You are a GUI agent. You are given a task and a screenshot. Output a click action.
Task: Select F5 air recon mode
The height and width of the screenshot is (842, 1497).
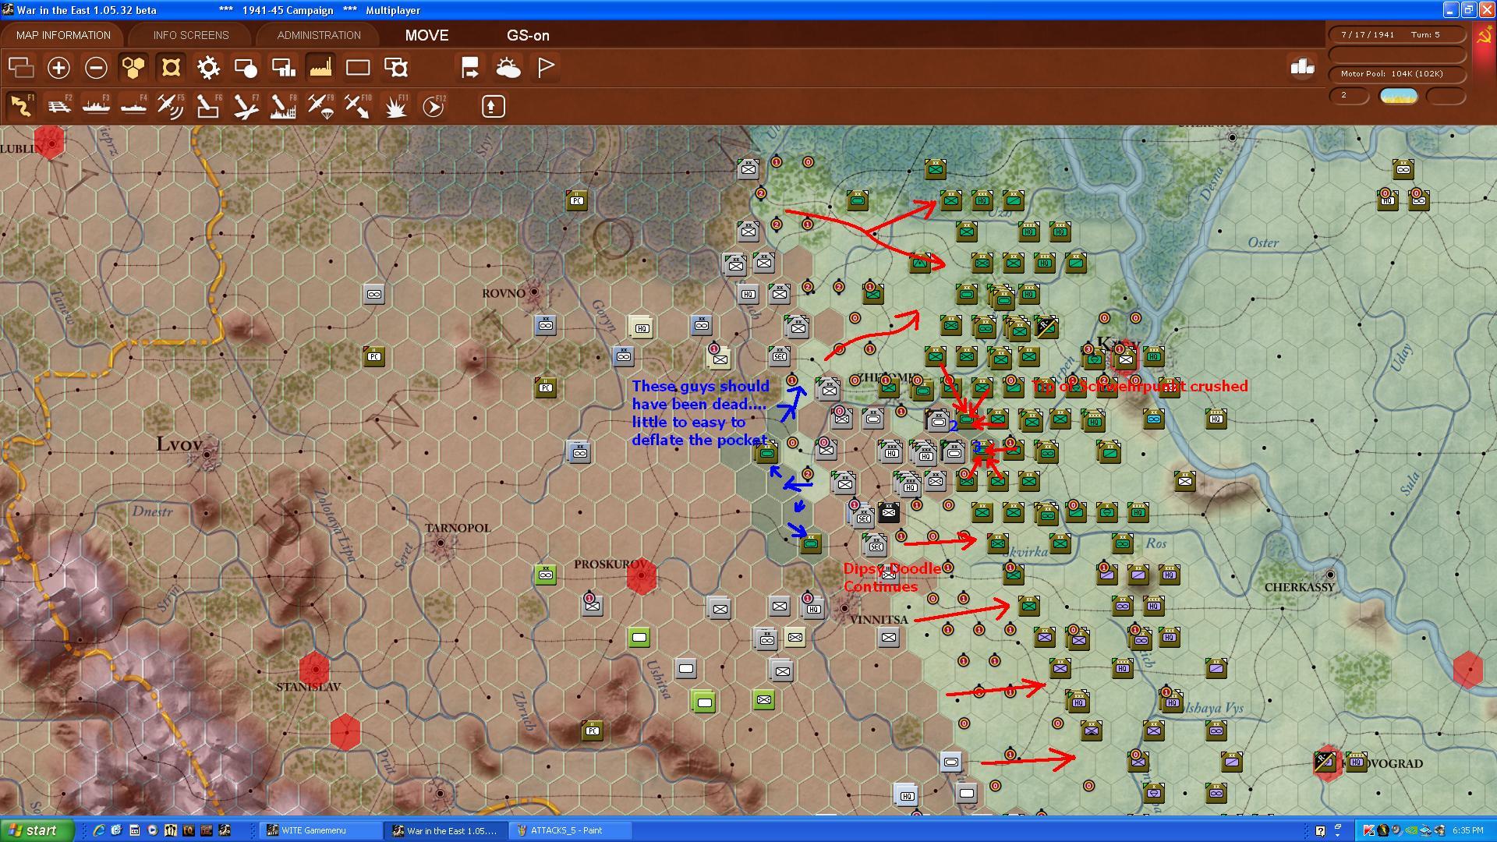tap(171, 106)
